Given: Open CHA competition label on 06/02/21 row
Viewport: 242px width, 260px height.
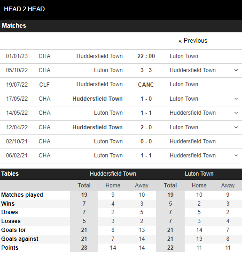Looking at the screenshot, I should tap(45, 156).
